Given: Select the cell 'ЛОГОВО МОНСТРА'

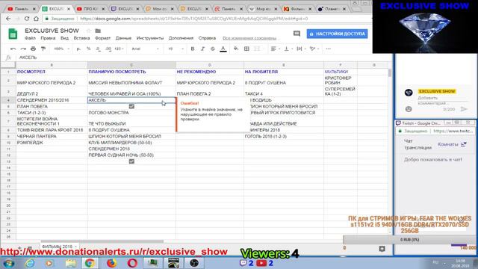Looking at the screenshot, I should (x=131, y=113).
